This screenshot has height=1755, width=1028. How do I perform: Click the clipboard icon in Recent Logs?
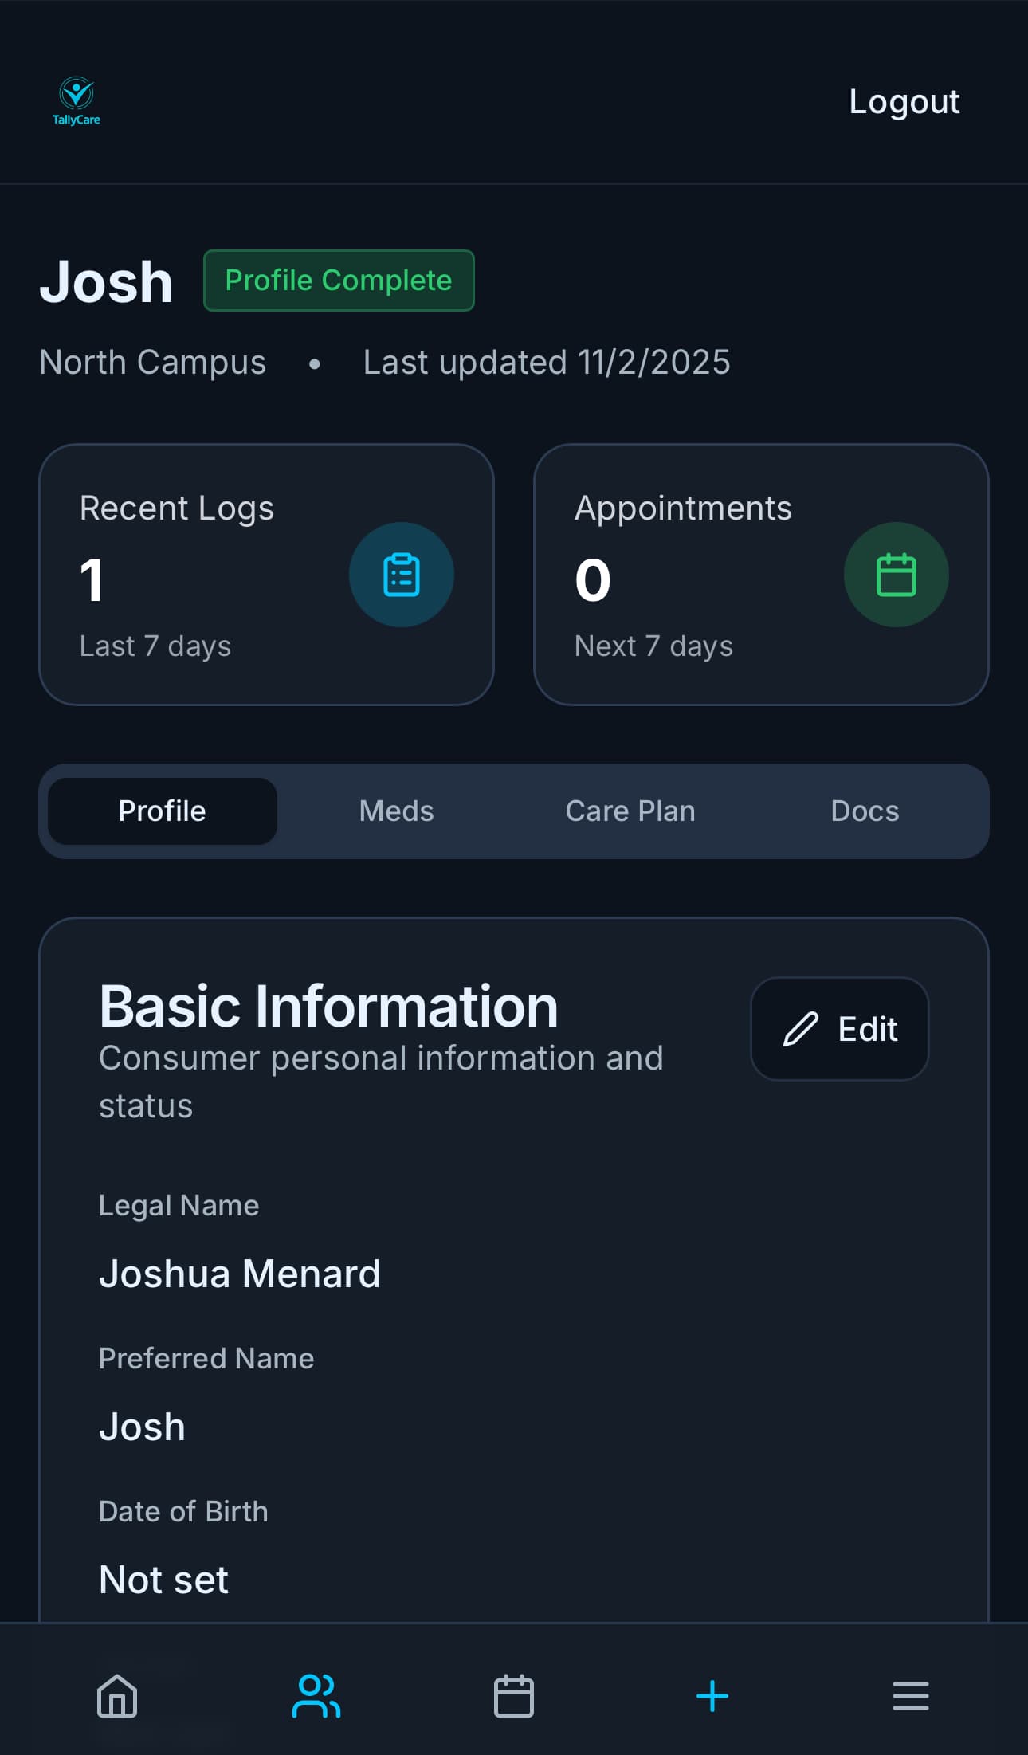pos(402,575)
